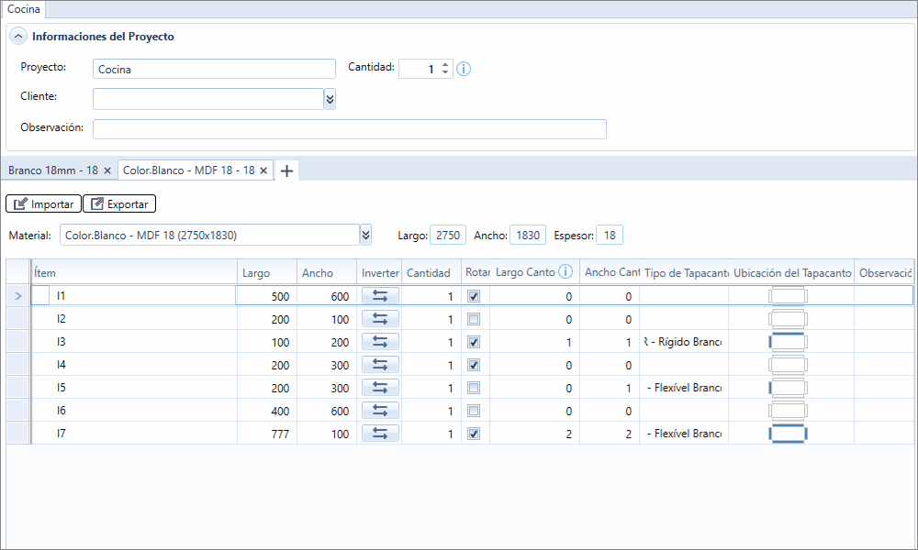Switch to Branco 18mm - 18 tab

53,170
